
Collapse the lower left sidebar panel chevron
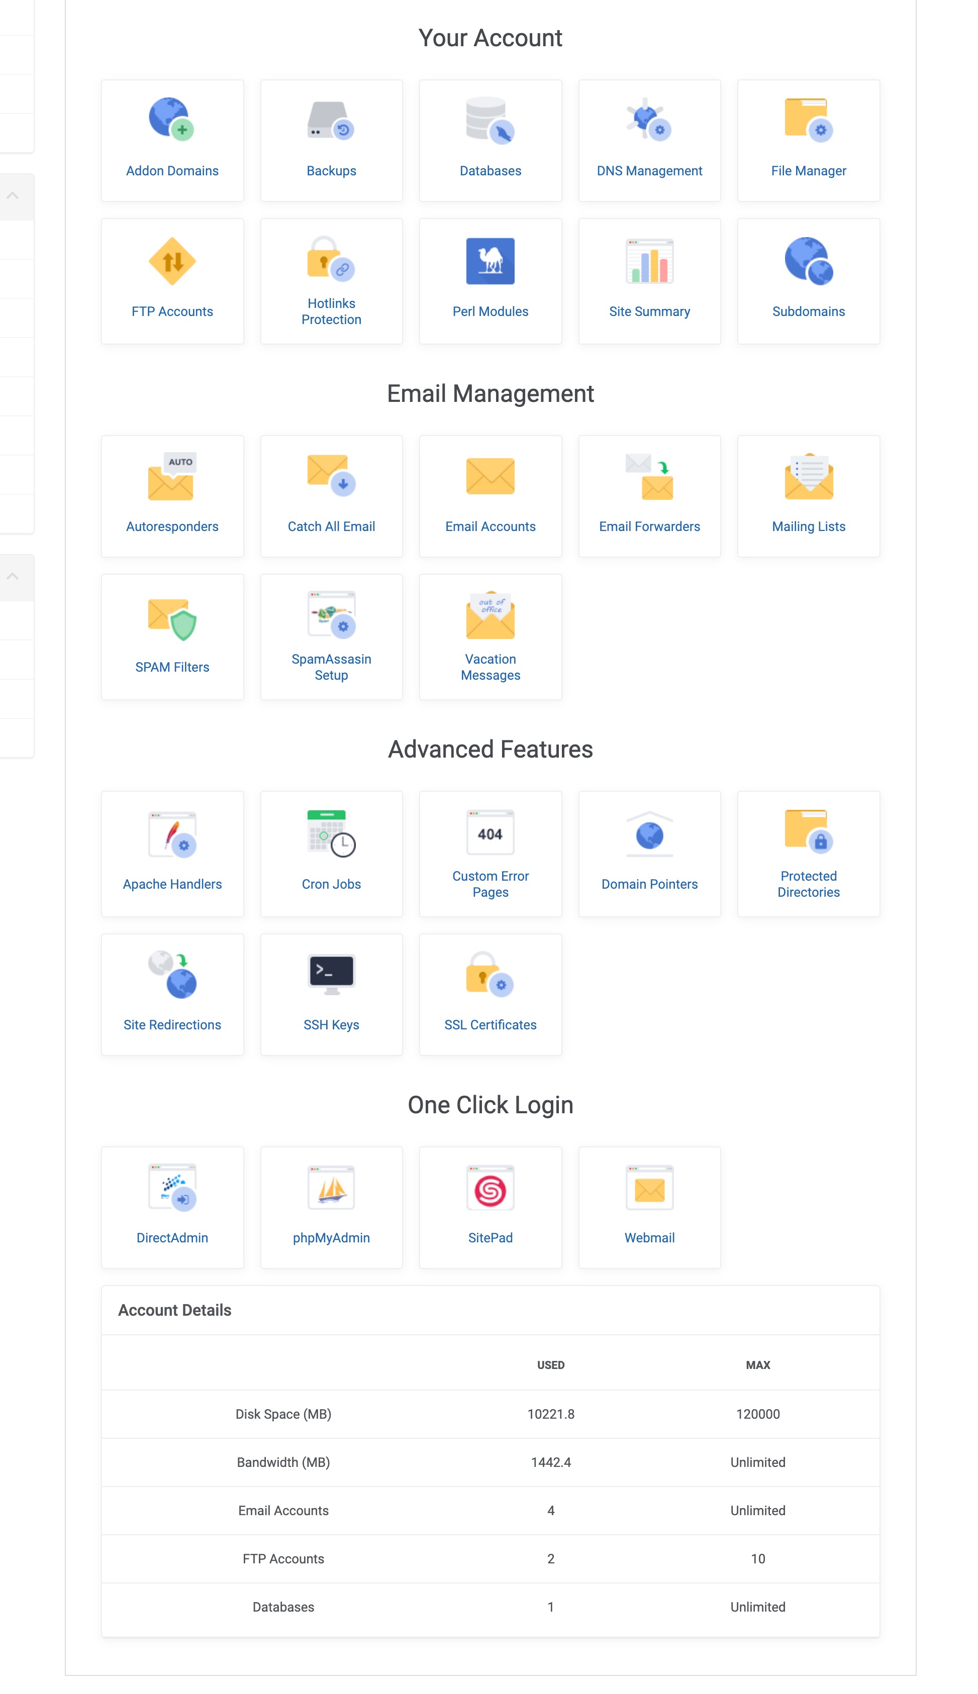click(13, 576)
